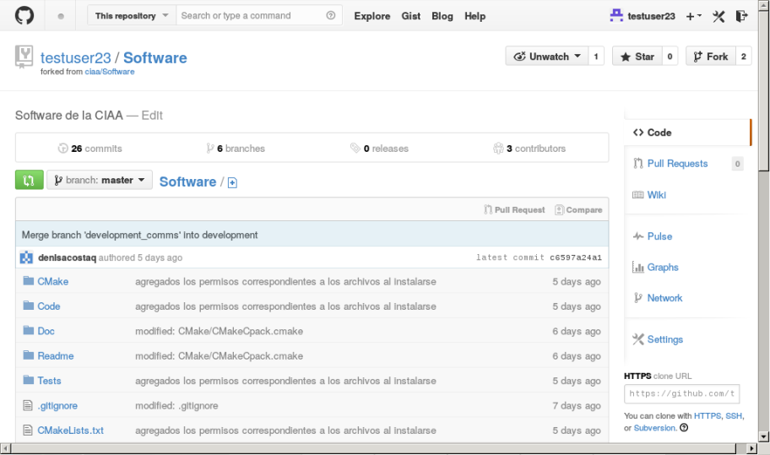Click the 7 days ago timestamp

tap(577, 406)
